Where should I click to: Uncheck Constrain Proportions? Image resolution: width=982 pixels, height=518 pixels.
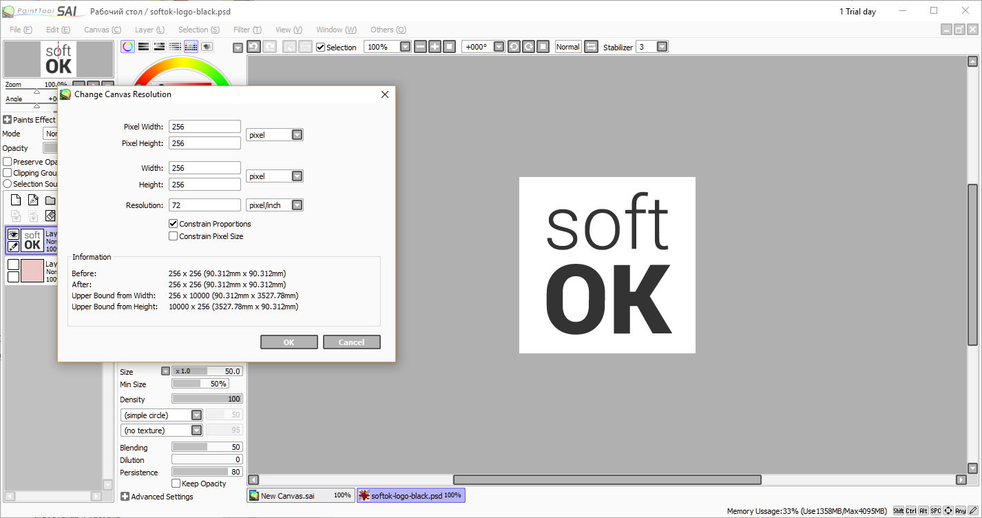point(173,224)
